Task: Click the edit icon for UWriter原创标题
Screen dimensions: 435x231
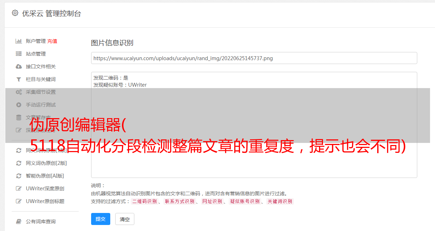Action: pos(19,201)
